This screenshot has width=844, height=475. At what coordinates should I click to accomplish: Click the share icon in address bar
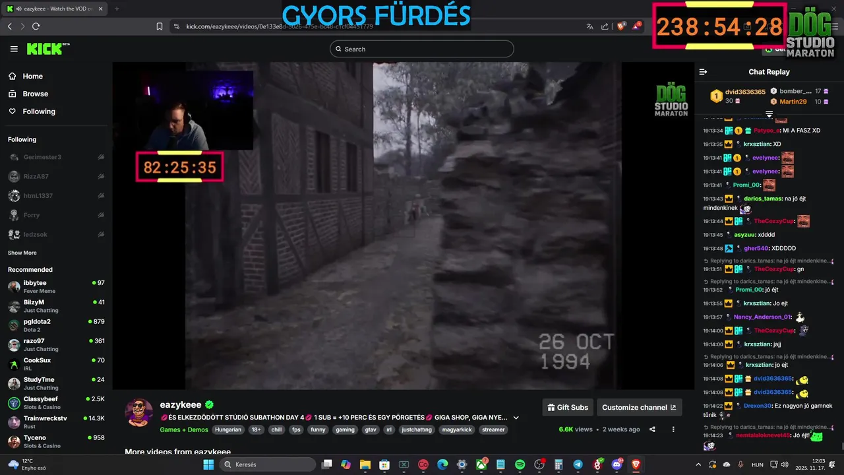pos(605,26)
